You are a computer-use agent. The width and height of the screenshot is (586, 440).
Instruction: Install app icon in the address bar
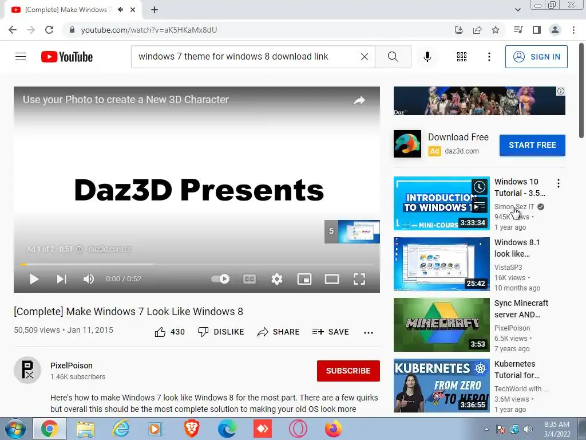click(459, 30)
